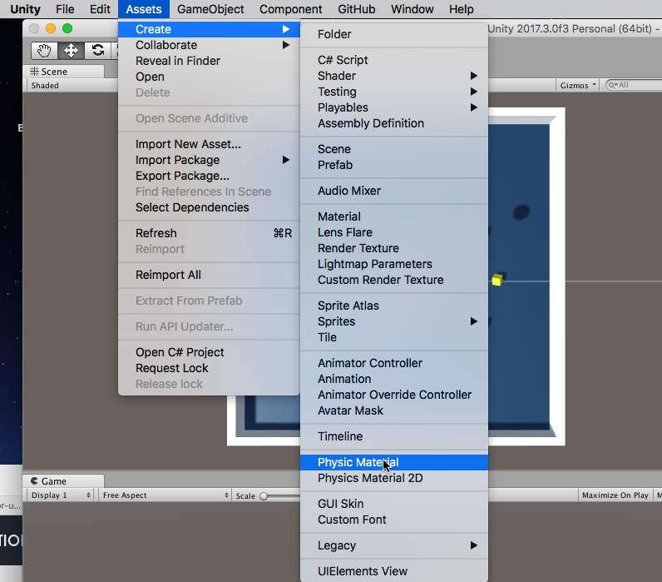The height and width of the screenshot is (582, 662).
Task: Create an Assembly Definition
Action: (394, 123)
